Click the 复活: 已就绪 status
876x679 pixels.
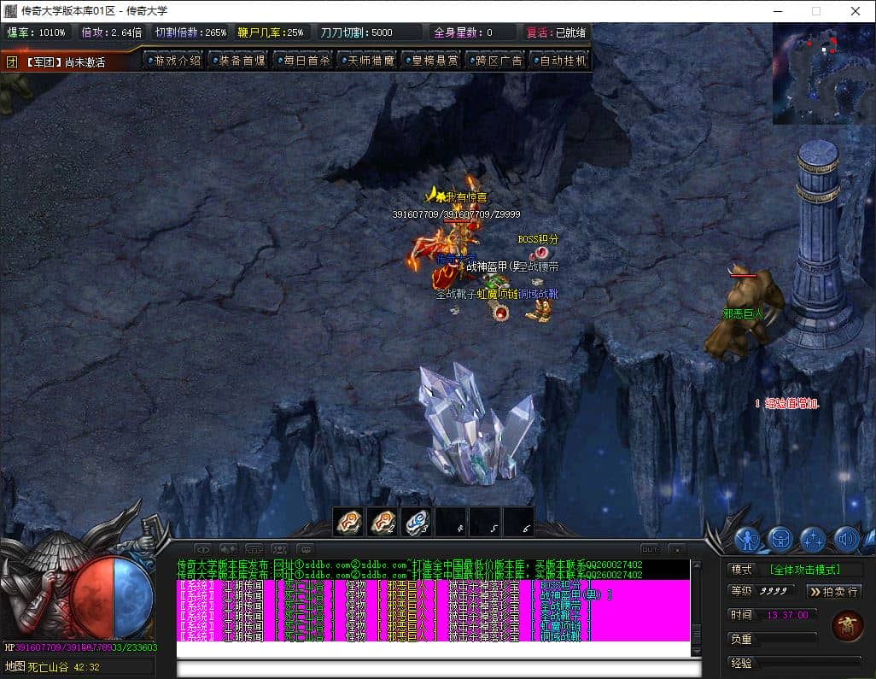pyautogui.click(x=556, y=32)
